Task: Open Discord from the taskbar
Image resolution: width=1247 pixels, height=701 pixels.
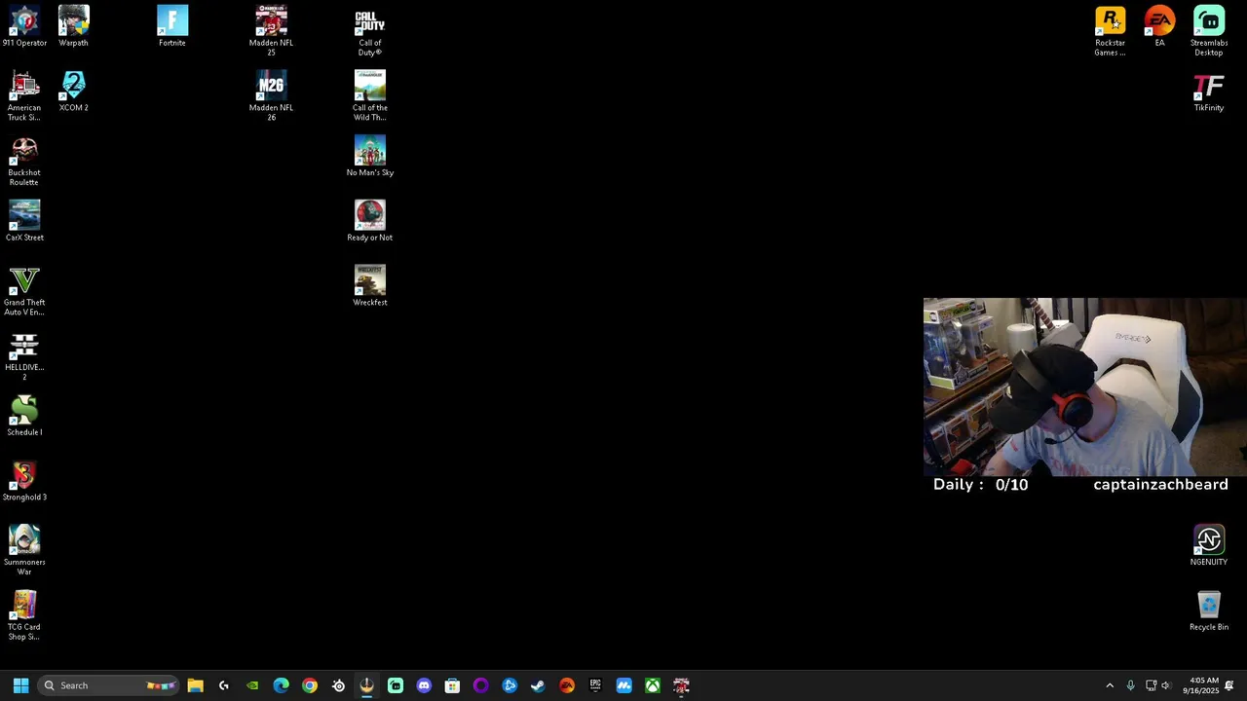Action: point(424,685)
